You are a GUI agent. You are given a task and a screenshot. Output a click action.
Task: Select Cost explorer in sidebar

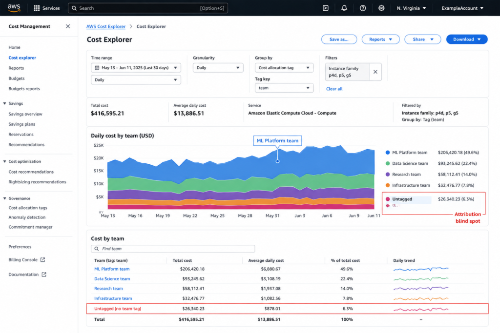click(22, 58)
